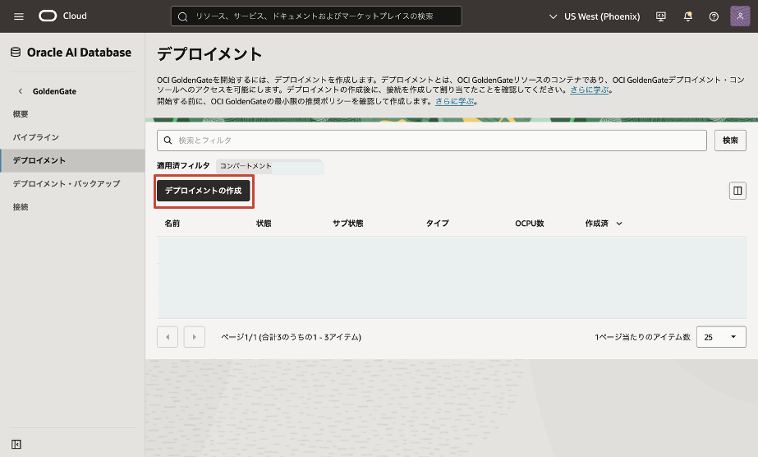The width and height of the screenshot is (758, 457).
Task: Sort by 作成済 column arrow
Action: pyautogui.click(x=619, y=224)
